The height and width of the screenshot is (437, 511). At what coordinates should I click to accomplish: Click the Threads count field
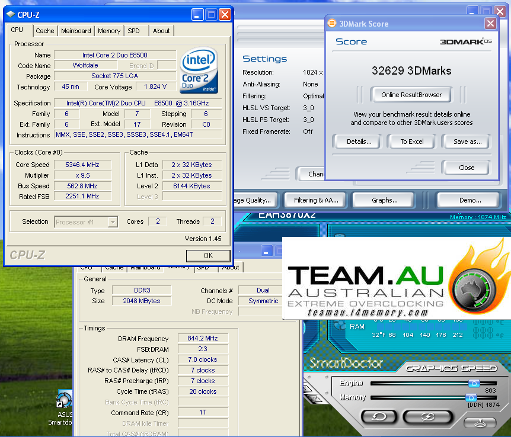click(212, 221)
